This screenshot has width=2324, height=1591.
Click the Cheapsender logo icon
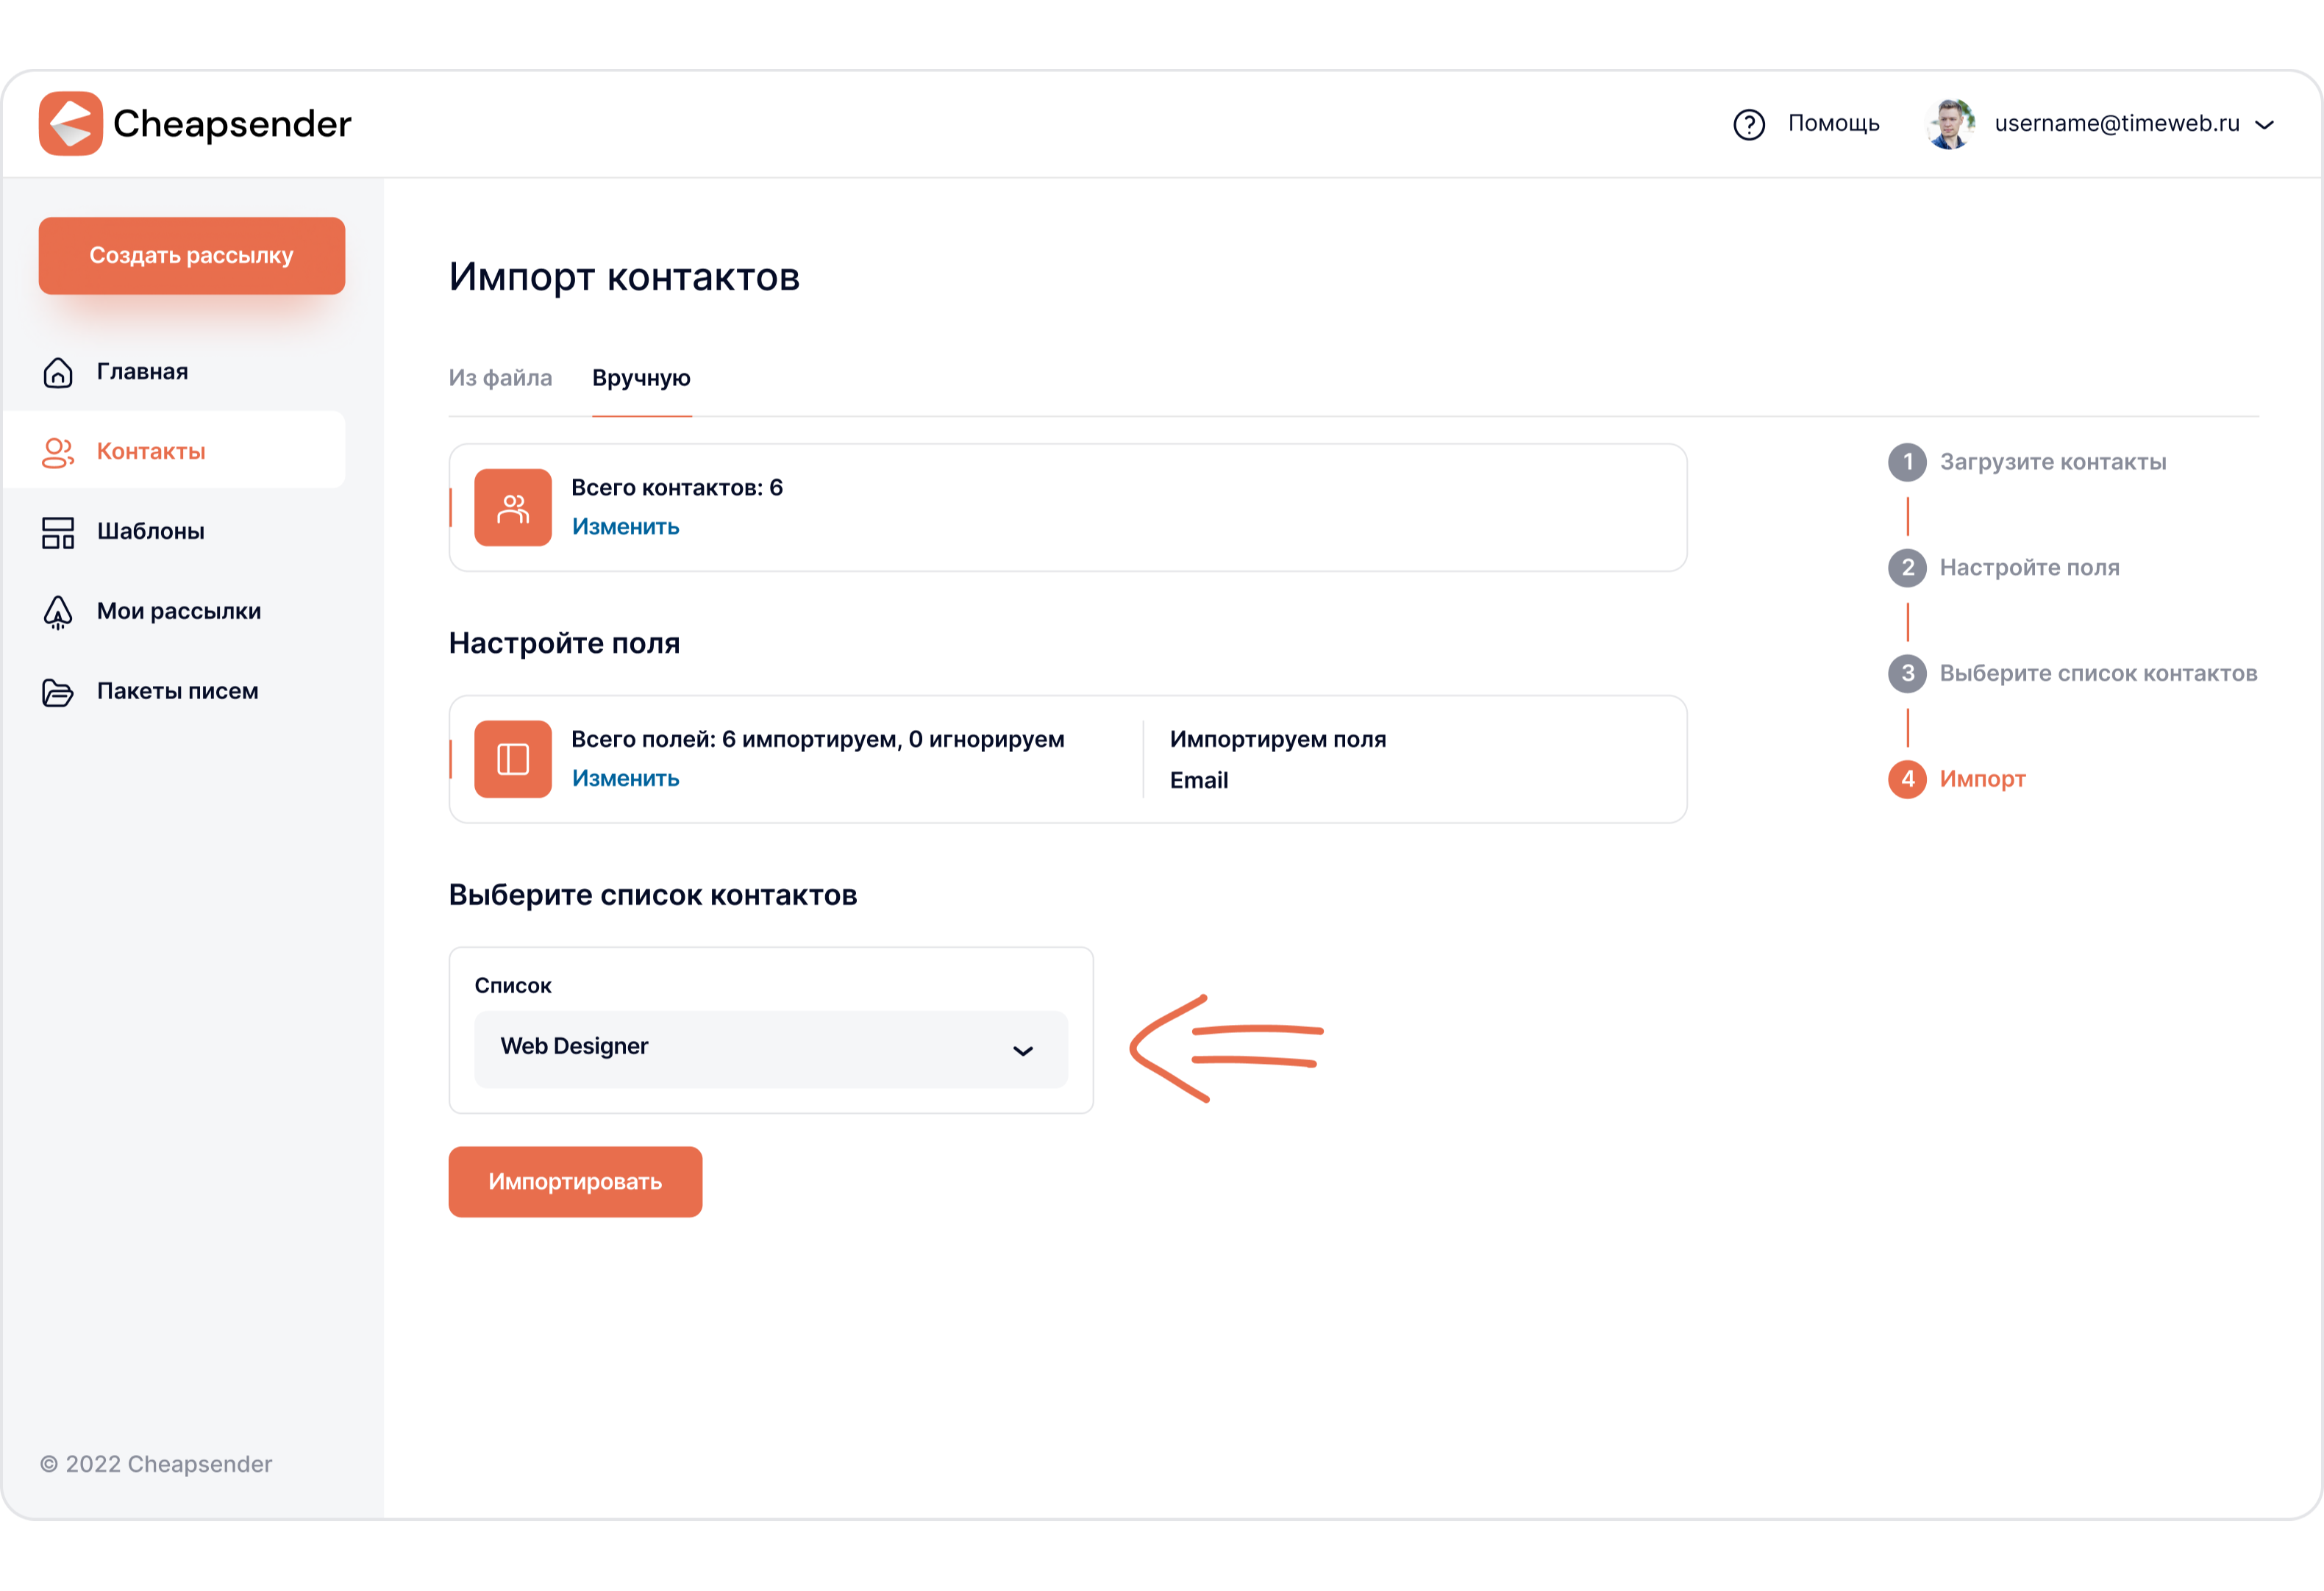coord(70,123)
